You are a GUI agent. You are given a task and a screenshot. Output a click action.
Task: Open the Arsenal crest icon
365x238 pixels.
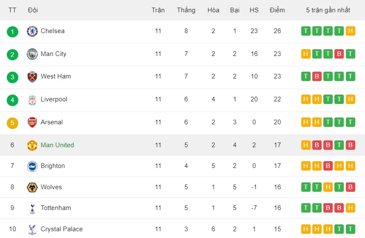(32, 123)
